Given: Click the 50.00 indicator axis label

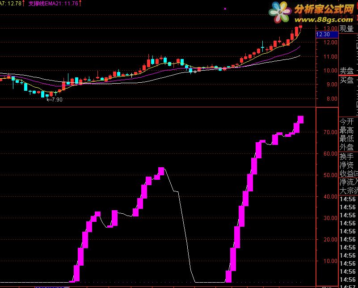Looking at the screenshot, I should point(330,175).
